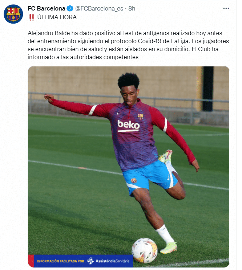Click the football in the photo

pos(145,250)
